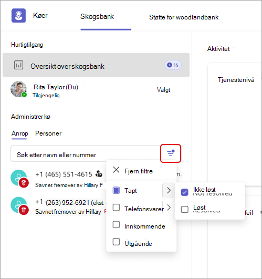Screen dimensions: 262x279
Task: Click the Hurtigtilgang heading
Action: [27, 45]
